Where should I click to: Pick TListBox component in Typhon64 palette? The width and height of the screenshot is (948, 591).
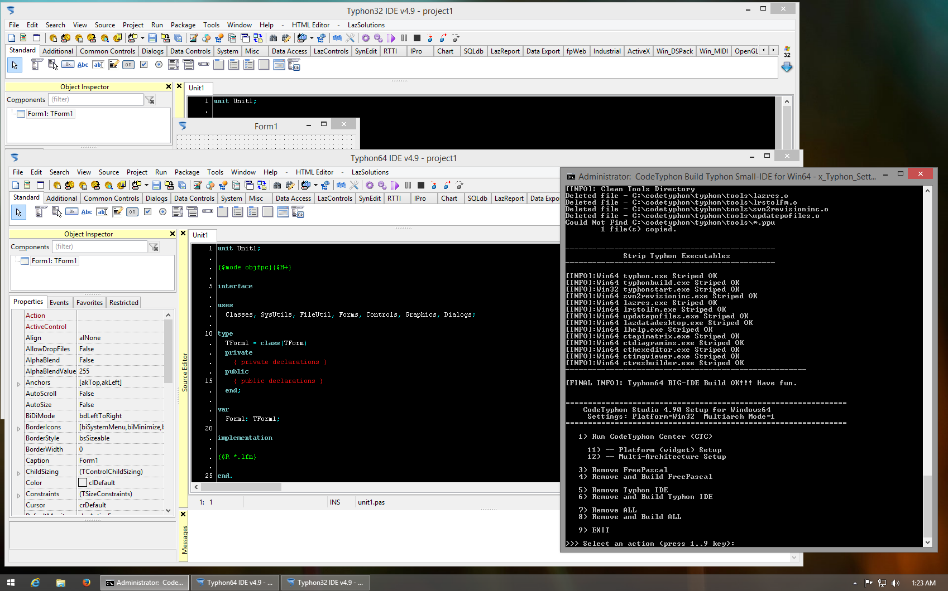pos(178,212)
